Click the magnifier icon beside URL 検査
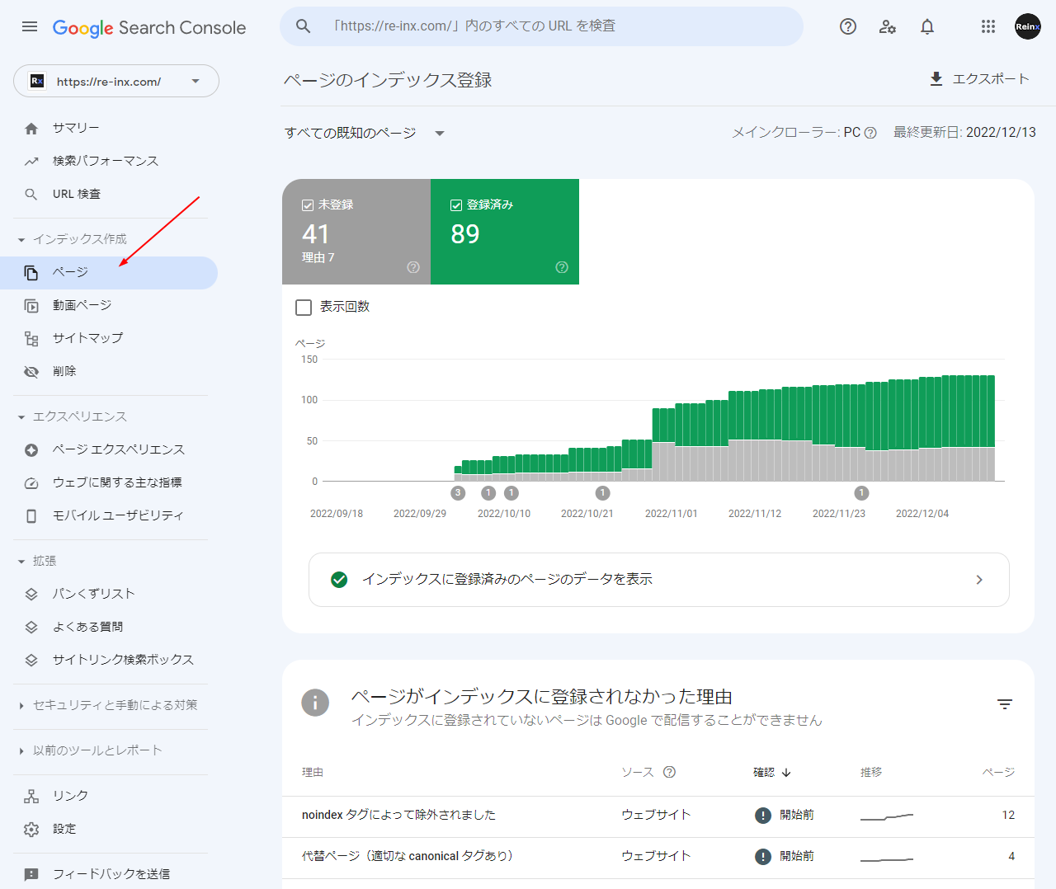Screen dimensions: 1056x889 click(x=31, y=194)
